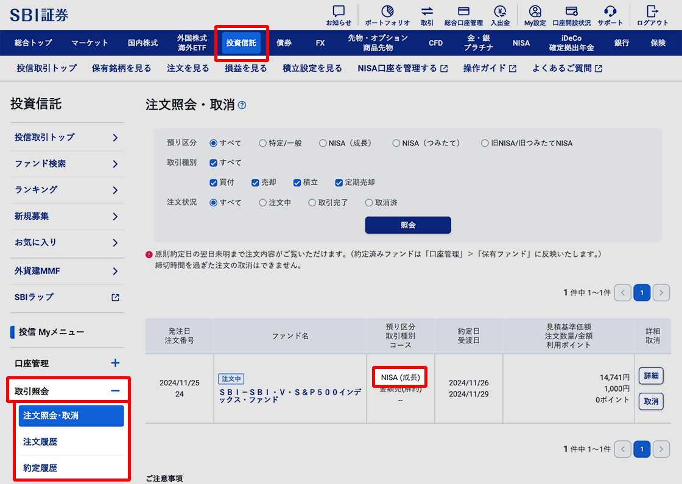Open 積立設定を見る link

point(312,68)
